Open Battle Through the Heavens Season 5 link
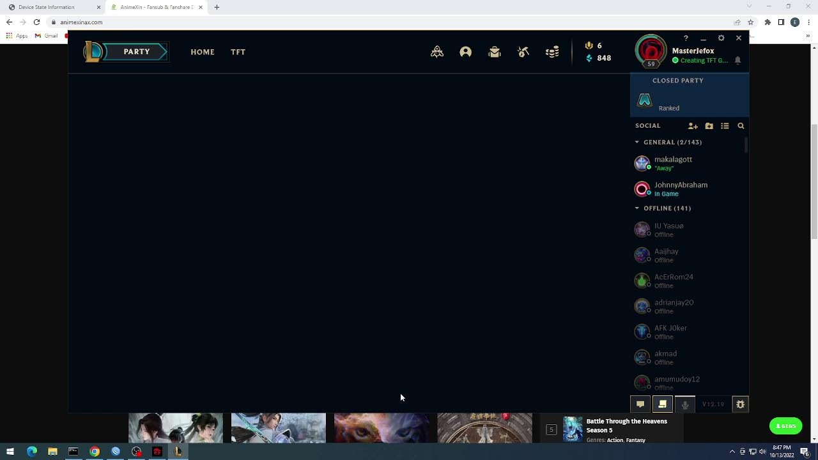 point(626,425)
